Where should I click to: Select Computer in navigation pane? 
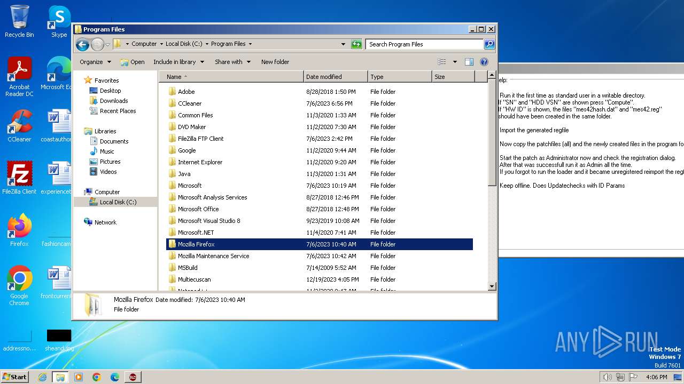point(107,192)
